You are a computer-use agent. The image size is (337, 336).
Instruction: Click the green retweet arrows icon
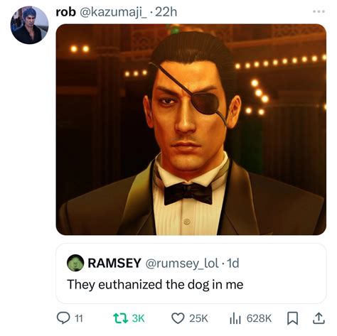click(x=120, y=318)
